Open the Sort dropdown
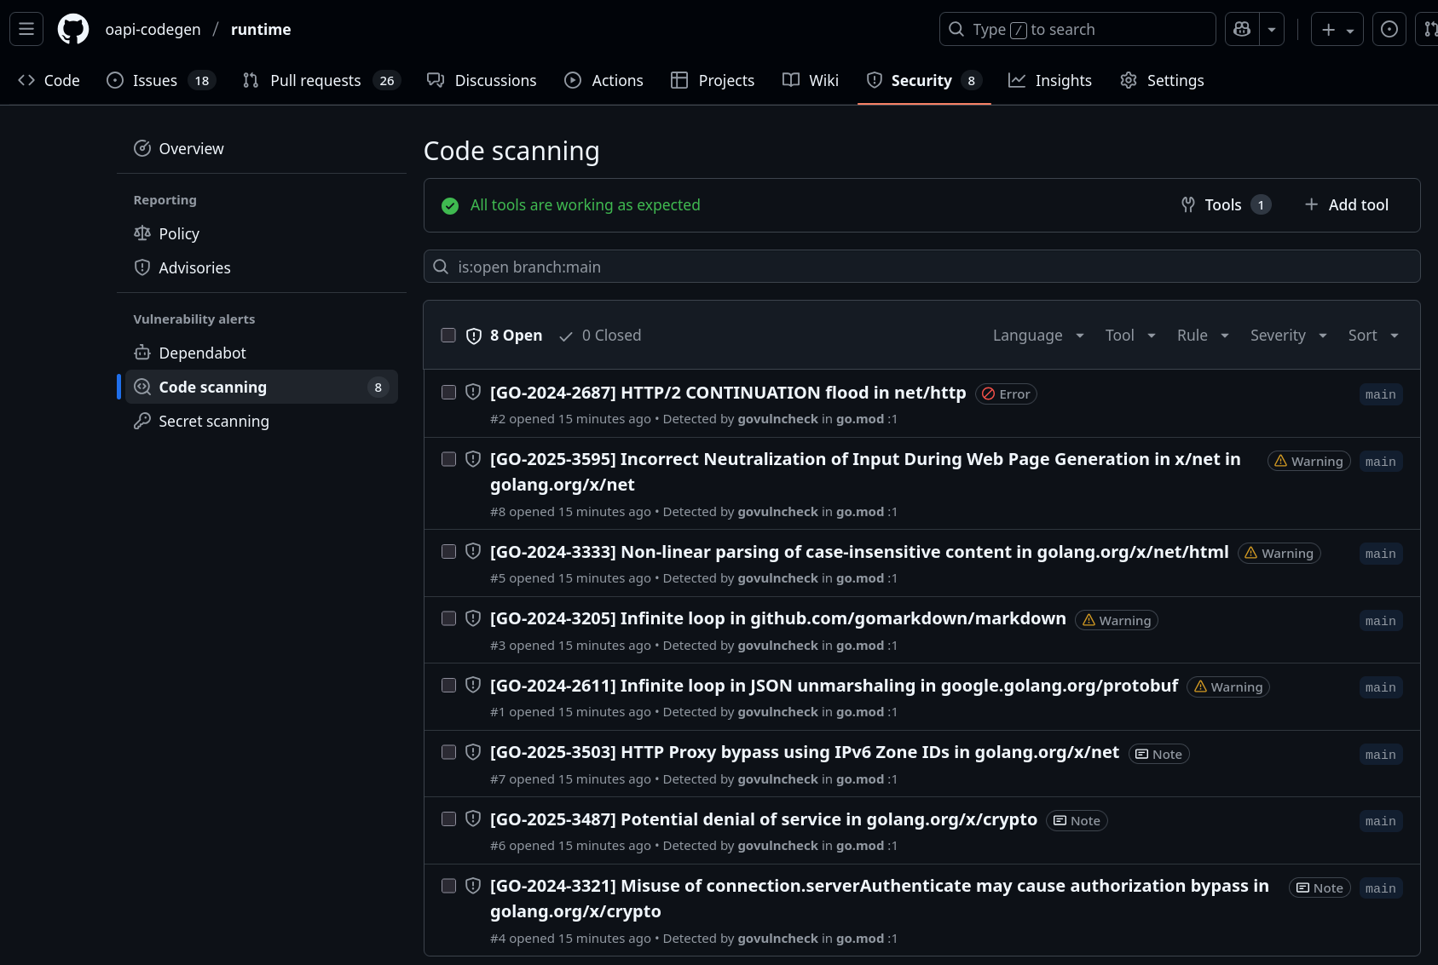The height and width of the screenshot is (965, 1438). (x=1373, y=336)
